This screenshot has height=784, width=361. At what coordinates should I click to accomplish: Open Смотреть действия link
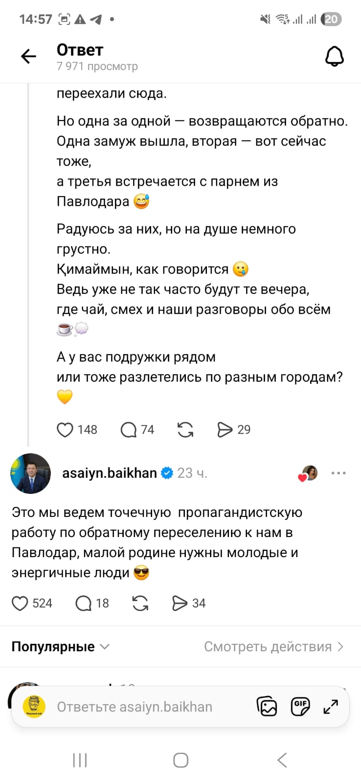coord(273,647)
